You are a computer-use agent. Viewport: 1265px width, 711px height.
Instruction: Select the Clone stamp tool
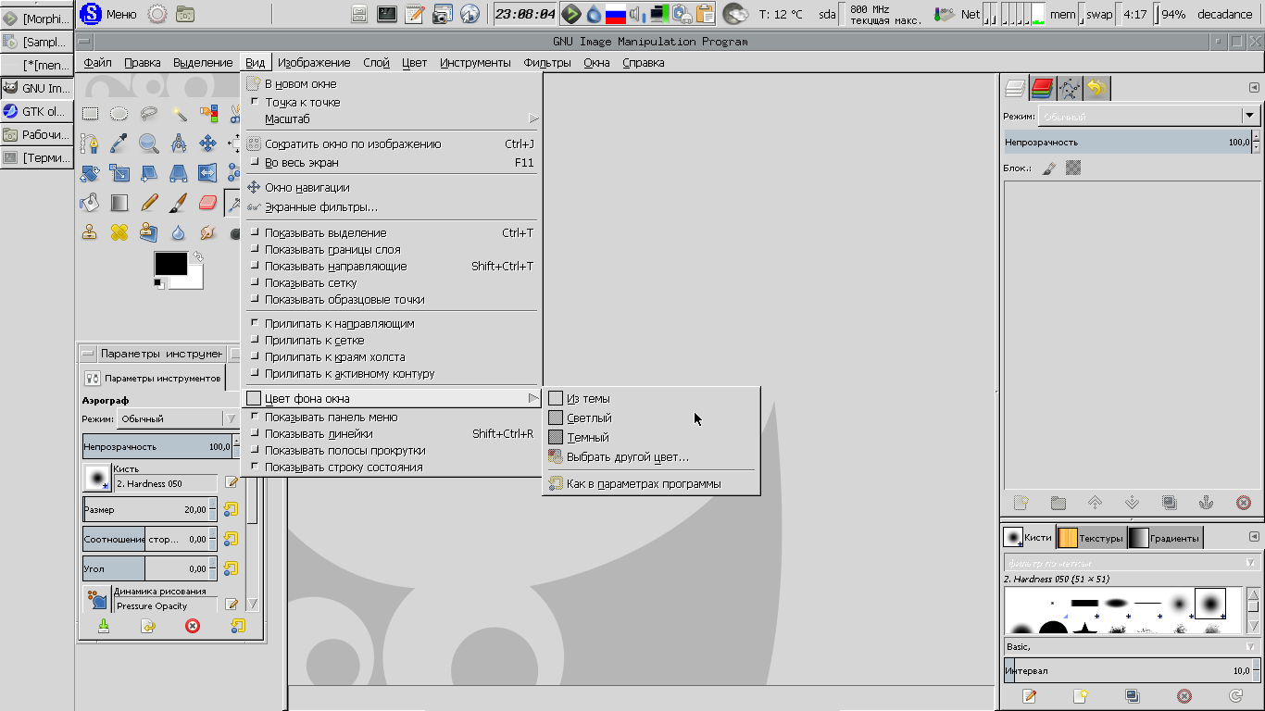click(90, 232)
